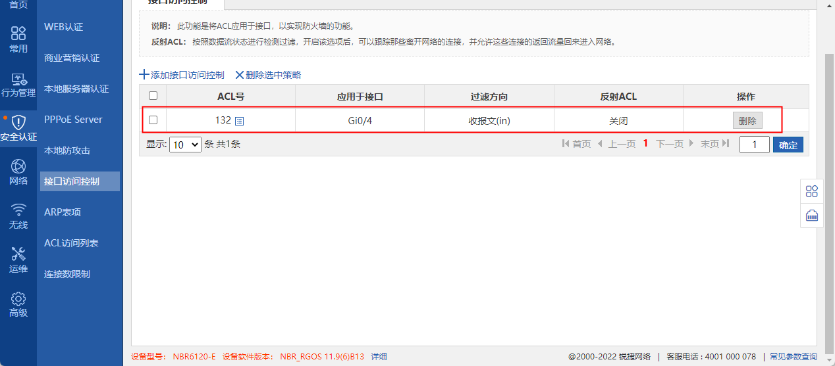The image size is (835, 366).
Task: Open the 运维 sidebar section
Action: coord(18,260)
